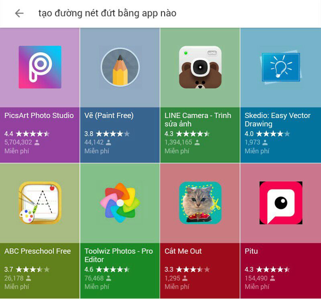Tap the back arrow

click(x=19, y=13)
